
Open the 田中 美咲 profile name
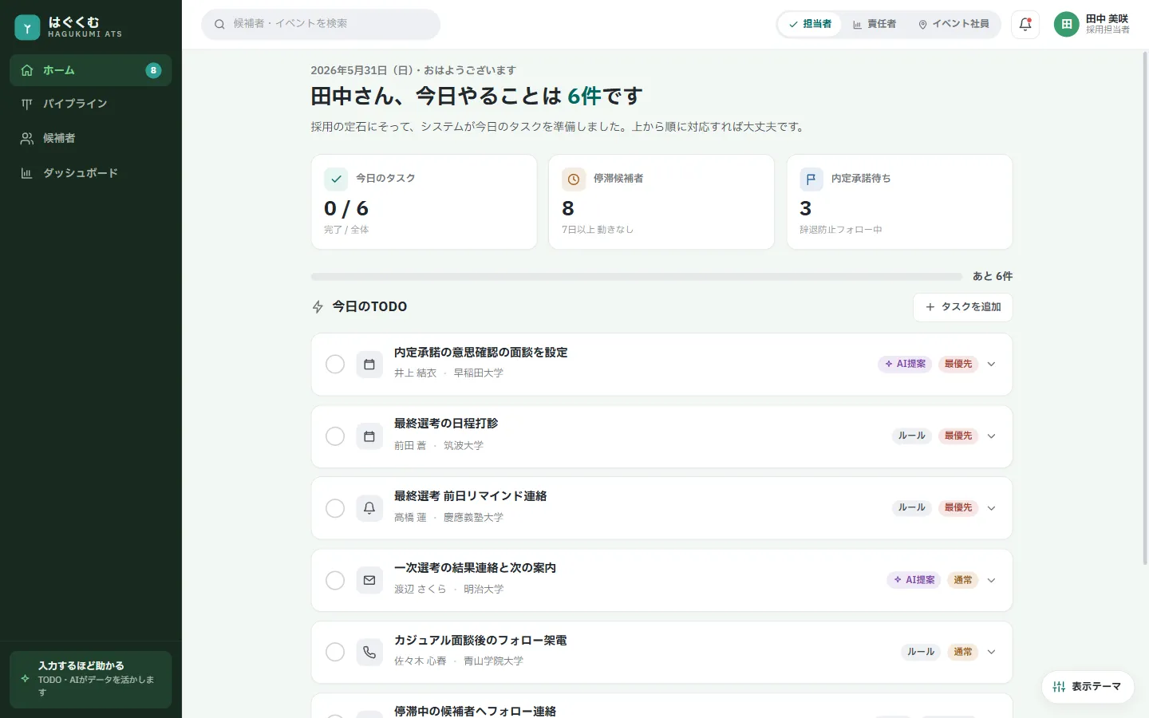point(1107,18)
